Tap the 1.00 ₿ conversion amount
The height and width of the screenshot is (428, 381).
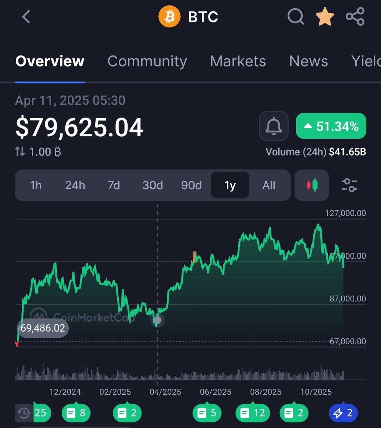point(45,152)
